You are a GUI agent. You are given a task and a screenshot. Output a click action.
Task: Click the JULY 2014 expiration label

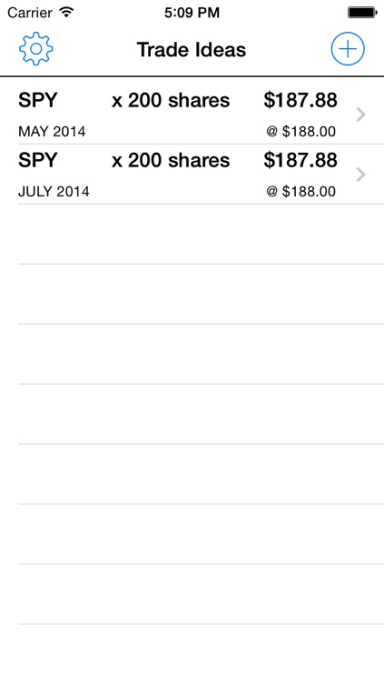click(54, 191)
